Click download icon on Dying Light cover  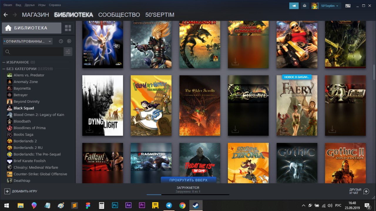coord(89,129)
